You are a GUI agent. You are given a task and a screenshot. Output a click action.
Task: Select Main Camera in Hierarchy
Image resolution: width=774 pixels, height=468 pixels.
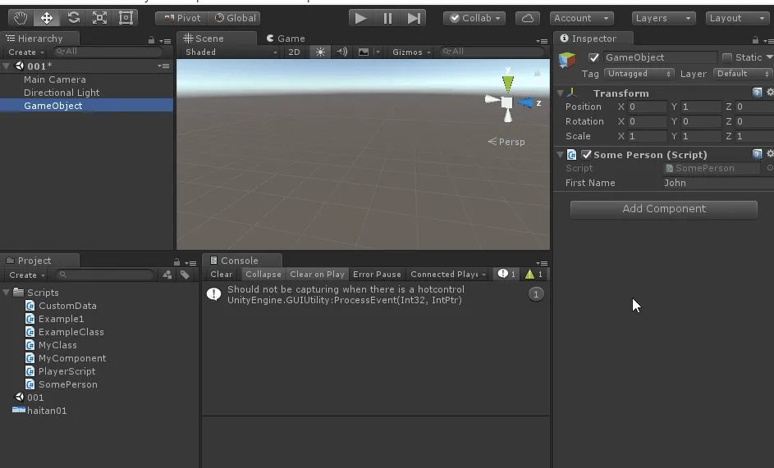(55, 80)
